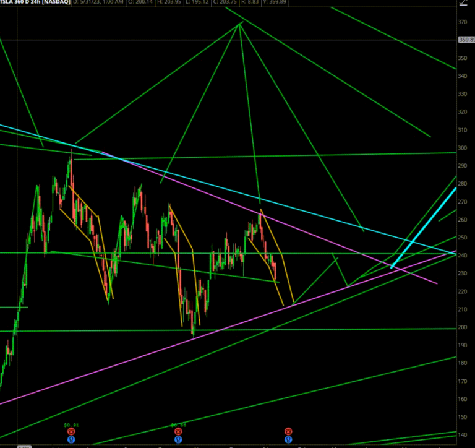The width and height of the screenshot is (475, 448).
Task: Click the leftmost blue lightbulb event icon
Action: click(72, 440)
